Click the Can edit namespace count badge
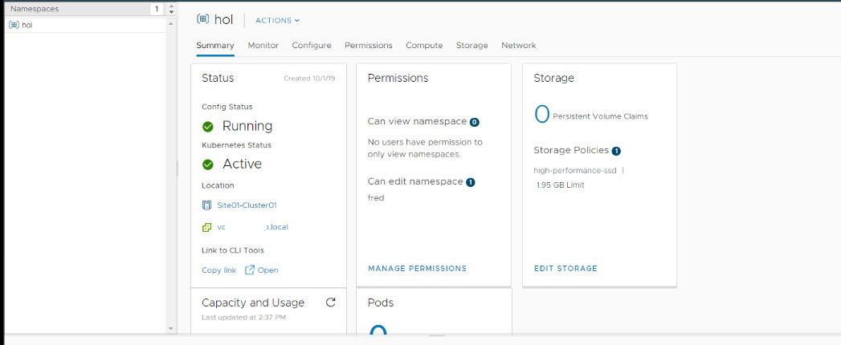The height and width of the screenshot is (345, 841). [x=471, y=182]
